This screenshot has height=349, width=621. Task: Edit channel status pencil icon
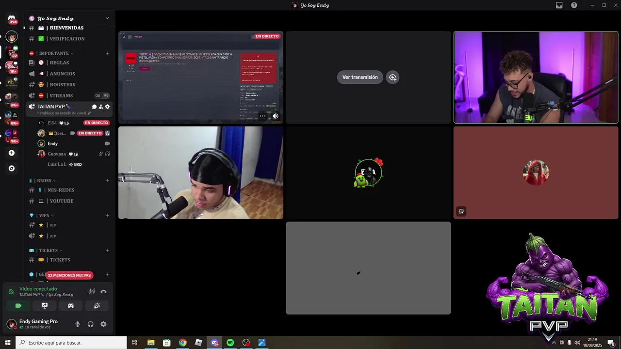pos(89,113)
